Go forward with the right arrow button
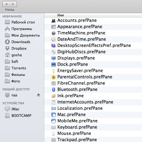This screenshot has width=142, height=142. pos(13,4)
